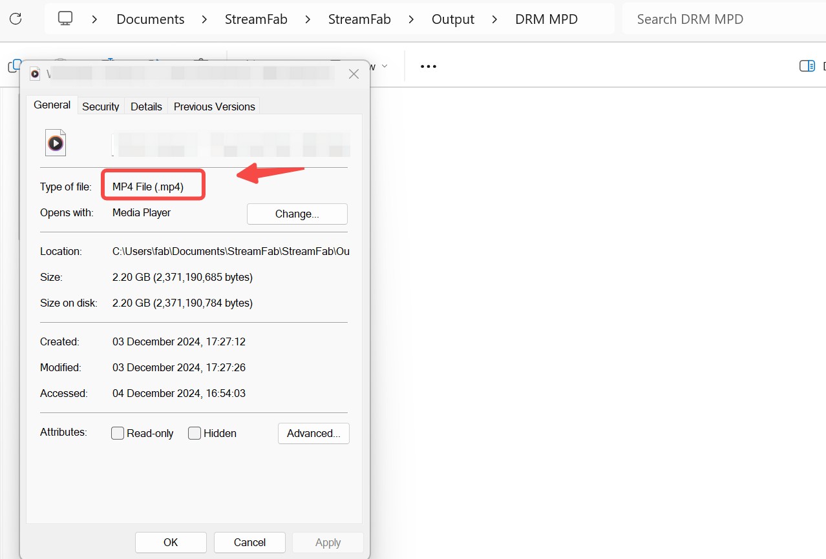Enable the Read-only checkbox
The image size is (826, 559).
pyautogui.click(x=118, y=433)
